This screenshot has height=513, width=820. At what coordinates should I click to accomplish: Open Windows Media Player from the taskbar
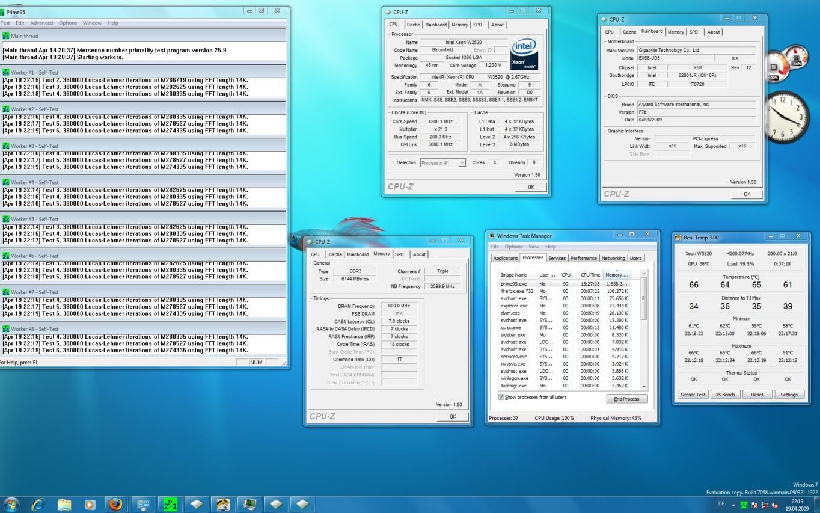click(90, 504)
